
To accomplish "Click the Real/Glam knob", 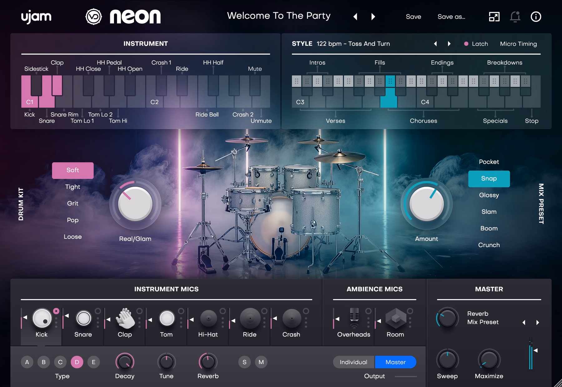I will 135,203.
